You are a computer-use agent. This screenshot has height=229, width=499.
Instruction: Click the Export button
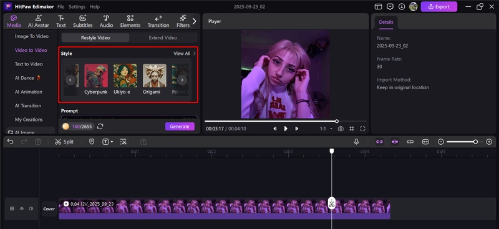439,7
